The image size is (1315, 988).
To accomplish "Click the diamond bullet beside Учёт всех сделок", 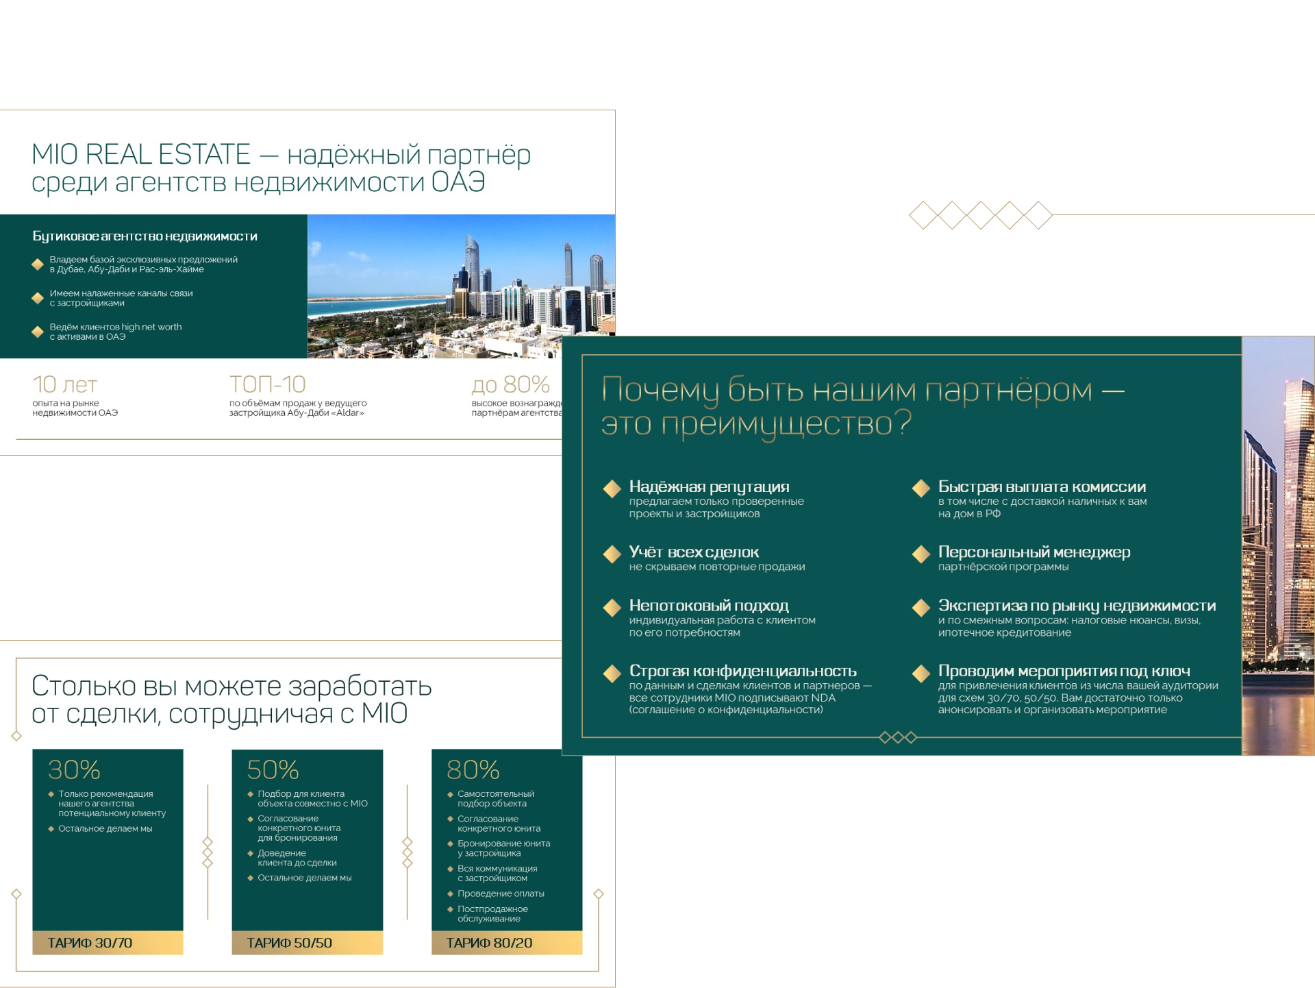I will click(612, 554).
